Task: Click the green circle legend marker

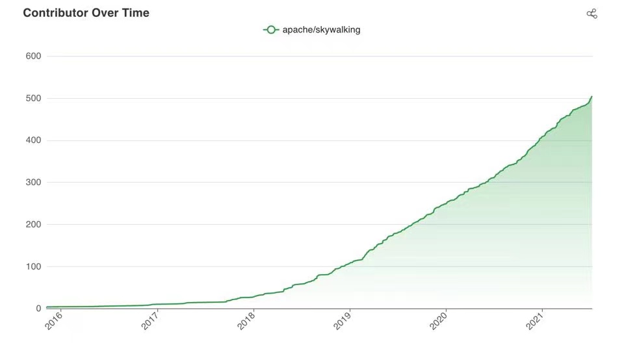Action: [x=271, y=29]
